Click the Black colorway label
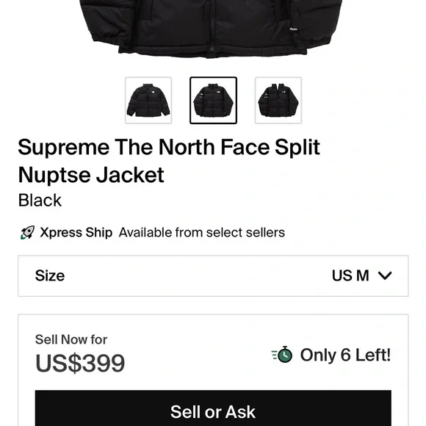The height and width of the screenshot is (426, 426). 40,201
